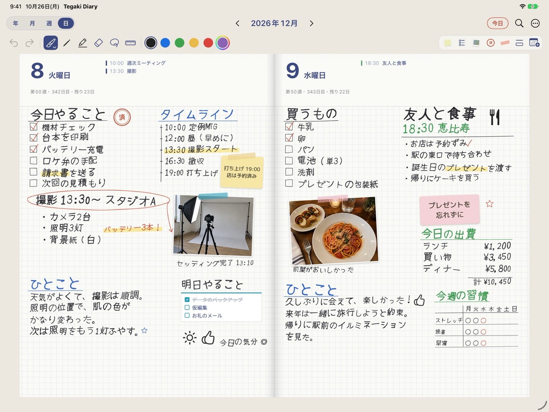This screenshot has height=412, width=549.
Task: Tap the 9 水曜日 date header
Action: point(306,71)
